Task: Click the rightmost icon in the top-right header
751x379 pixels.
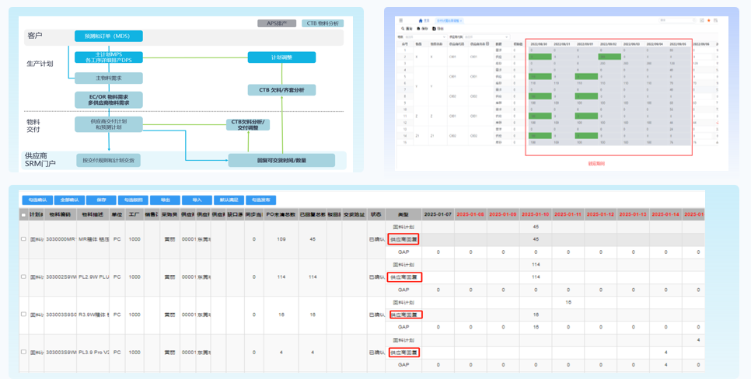Action: tap(716, 20)
